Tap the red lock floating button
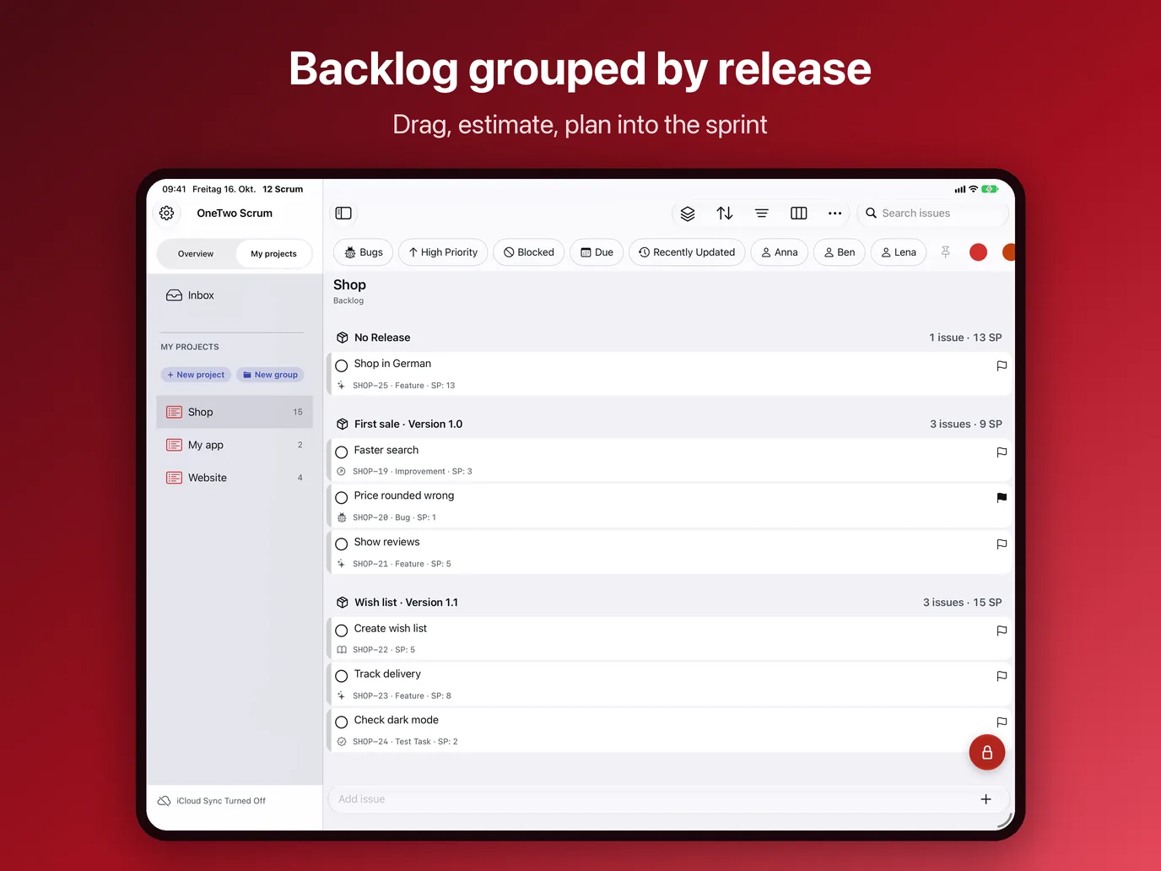 click(987, 753)
